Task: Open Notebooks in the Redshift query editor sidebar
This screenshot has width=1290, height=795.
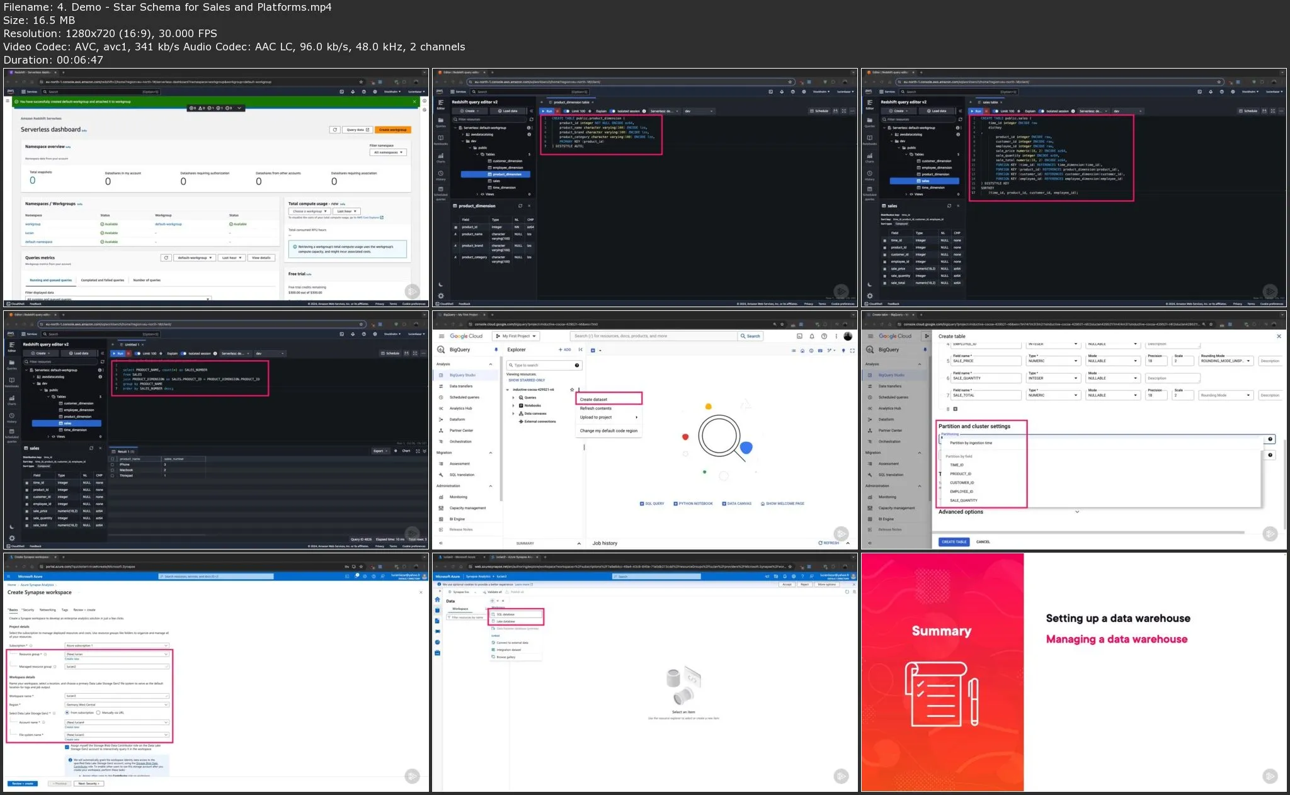Action: 441,138
